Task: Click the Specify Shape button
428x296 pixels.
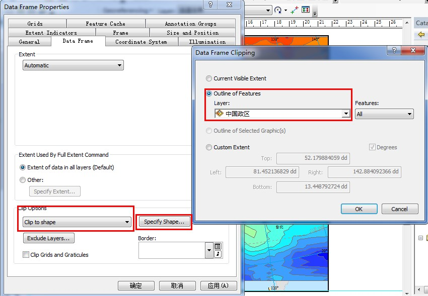Action: pyautogui.click(x=164, y=222)
